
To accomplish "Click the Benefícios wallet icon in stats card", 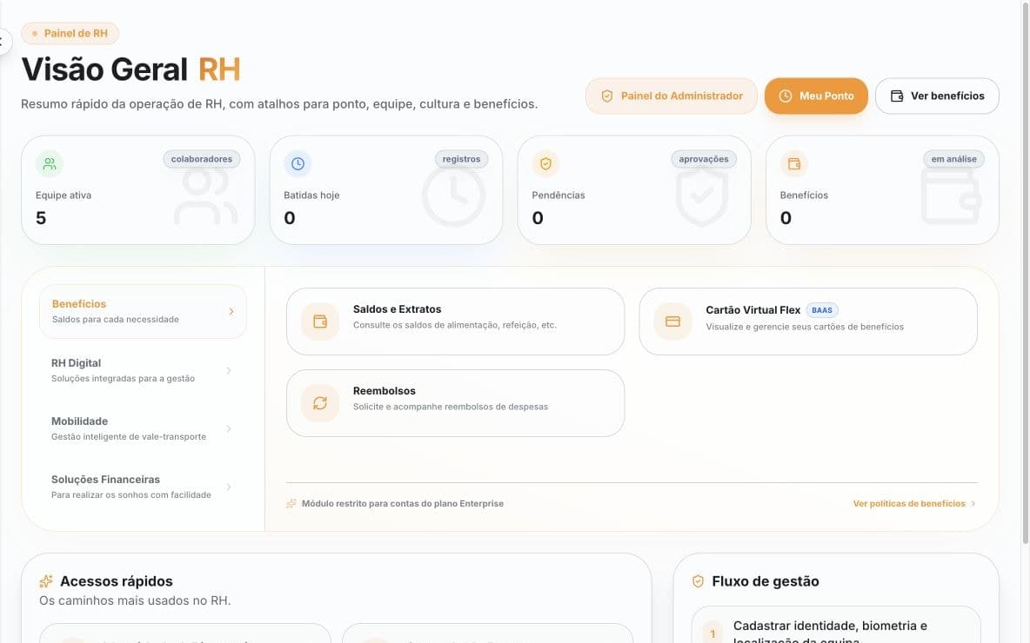I will (x=794, y=164).
